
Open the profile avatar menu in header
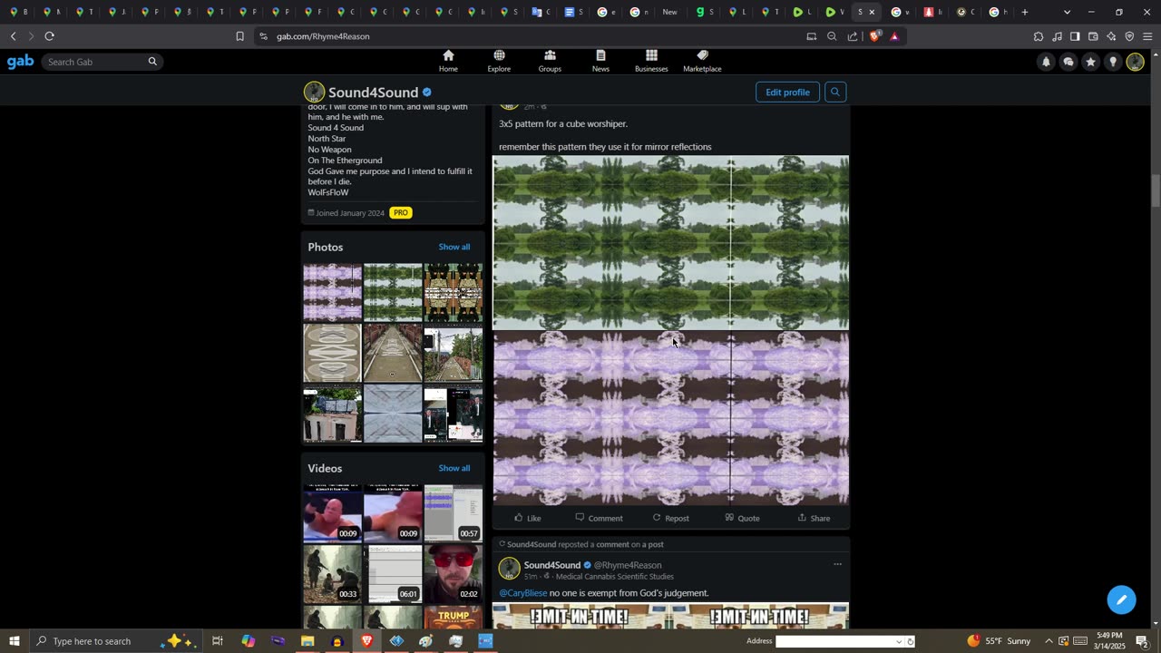tap(1136, 62)
